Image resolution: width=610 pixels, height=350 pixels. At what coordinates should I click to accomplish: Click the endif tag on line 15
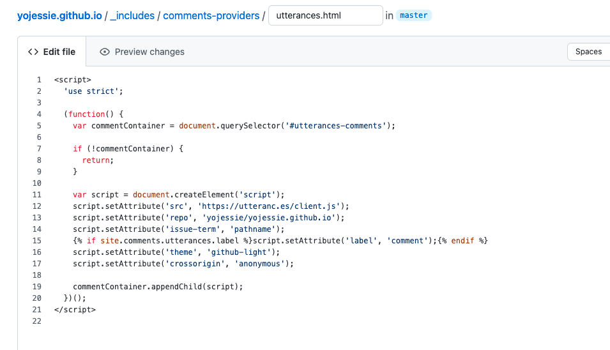click(x=462, y=241)
